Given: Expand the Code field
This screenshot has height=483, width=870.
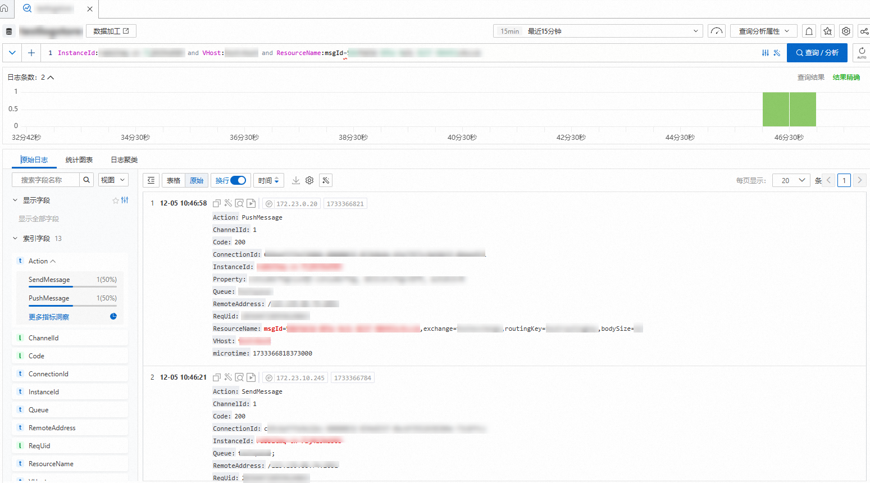Looking at the screenshot, I should [70, 356].
